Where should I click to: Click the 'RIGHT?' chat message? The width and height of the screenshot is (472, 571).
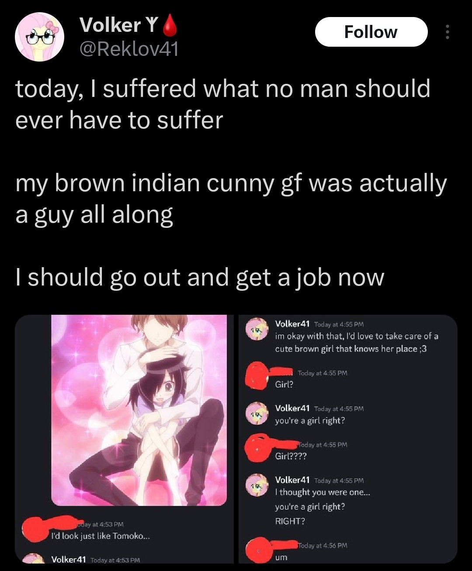290,521
